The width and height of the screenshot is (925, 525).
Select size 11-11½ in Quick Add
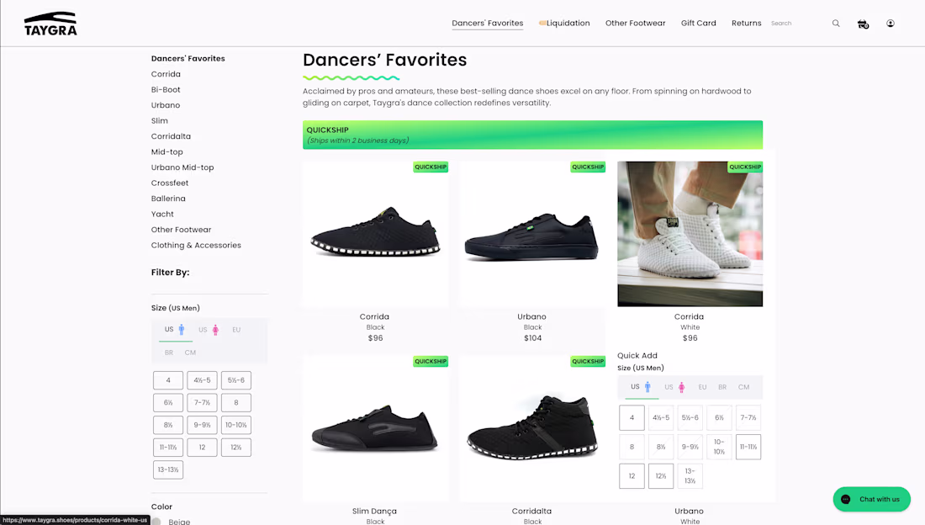coord(748,447)
